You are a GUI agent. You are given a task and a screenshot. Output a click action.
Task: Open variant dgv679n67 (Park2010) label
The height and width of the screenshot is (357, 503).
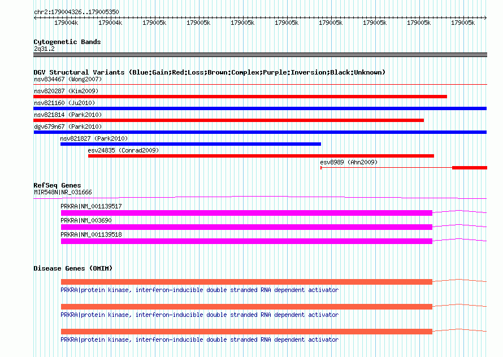tap(68, 127)
